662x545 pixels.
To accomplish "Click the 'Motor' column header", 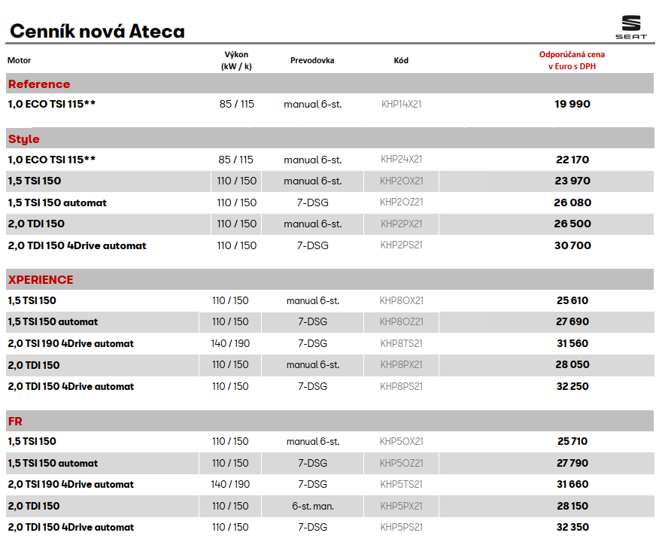I will 20,60.
